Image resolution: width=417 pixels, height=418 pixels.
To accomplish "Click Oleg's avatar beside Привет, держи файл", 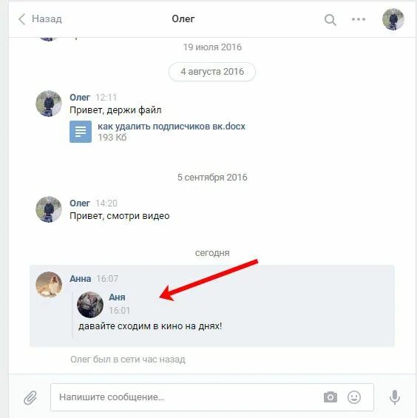I will (x=49, y=104).
